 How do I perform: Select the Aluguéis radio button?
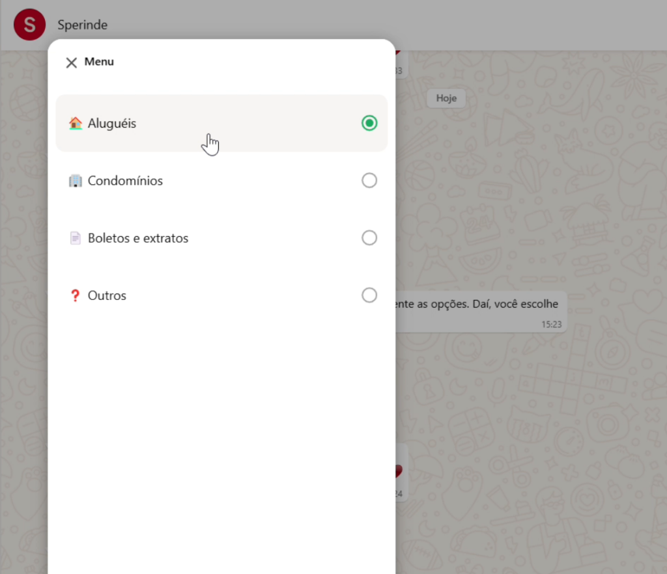369,123
